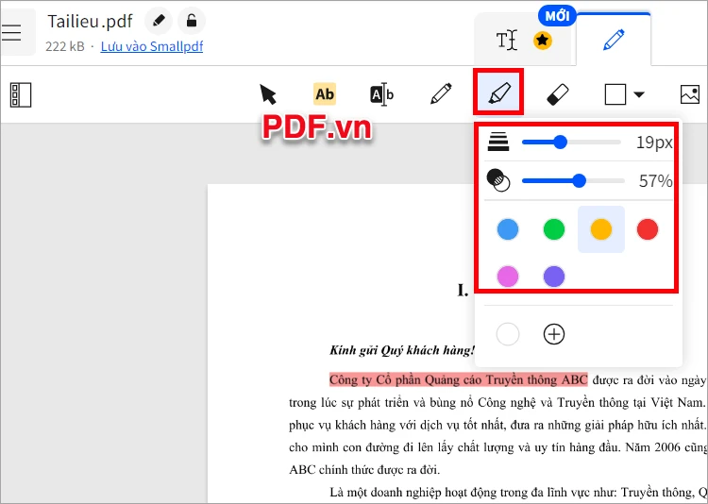708x504 pixels.
Task: Select the rectangle shape tool
Action: [x=615, y=94]
